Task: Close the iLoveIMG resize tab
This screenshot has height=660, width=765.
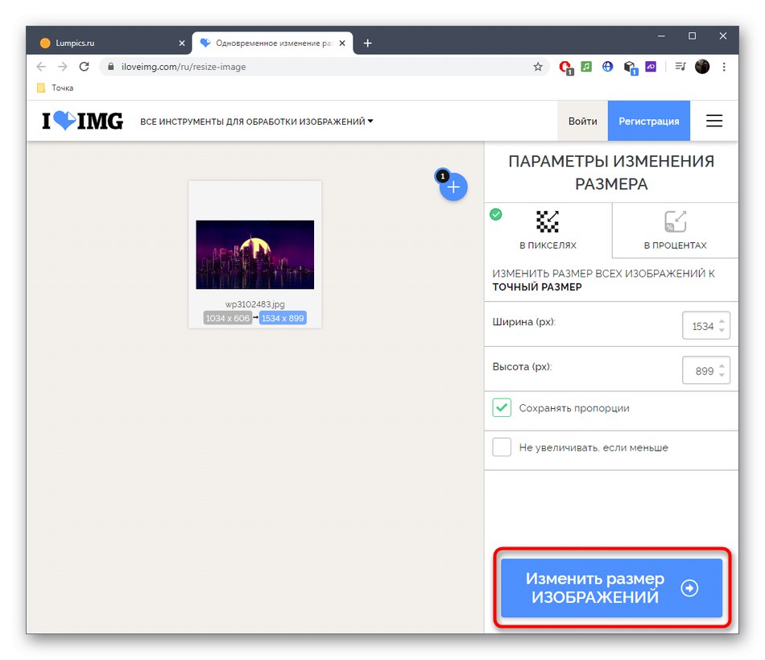Action: coord(342,43)
